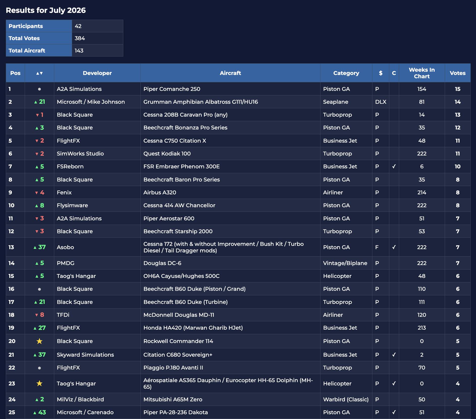The width and height of the screenshot is (476, 419).
Task: Click the green up arrow 21 for Grumman Albatross
Action: click(x=39, y=102)
